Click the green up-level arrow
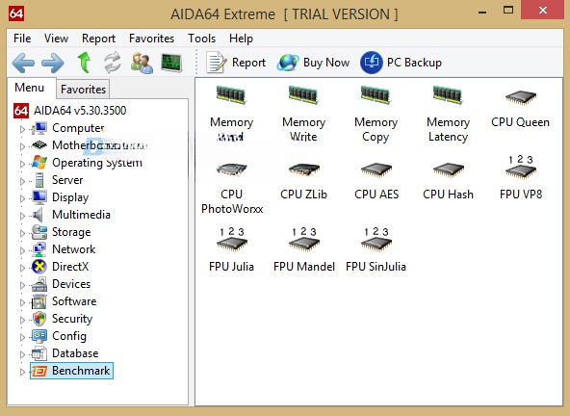The image size is (570, 416). click(x=84, y=63)
